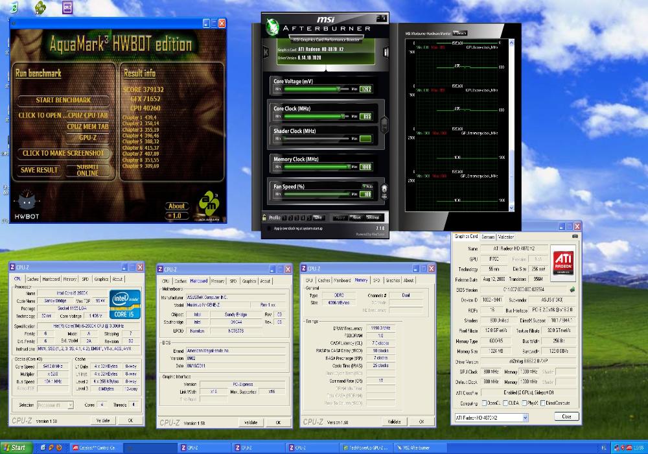Click the Core Voltage value field 1262
The height and width of the screenshot is (454, 648).
tap(365, 89)
